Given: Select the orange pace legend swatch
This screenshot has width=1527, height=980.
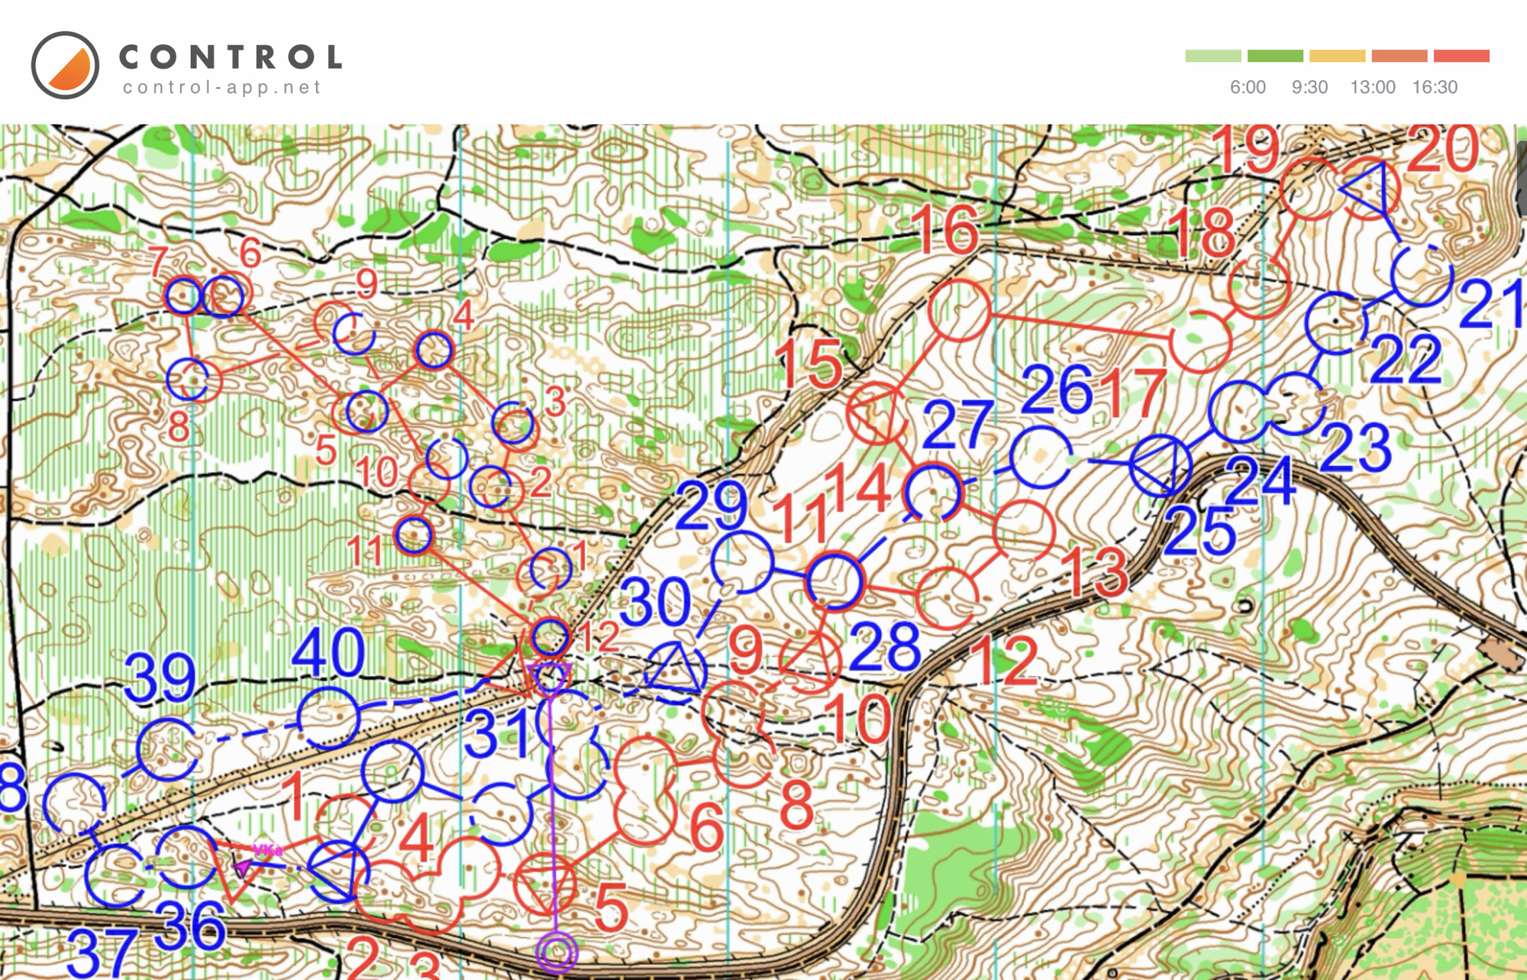Looking at the screenshot, I should tap(1399, 56).
